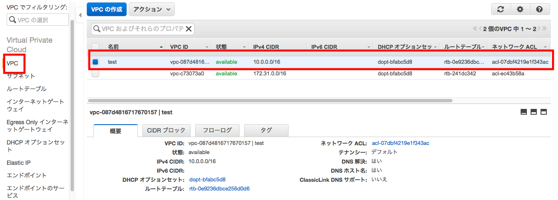Switch to the CIDR ブロック tab

tap(166, 130)
